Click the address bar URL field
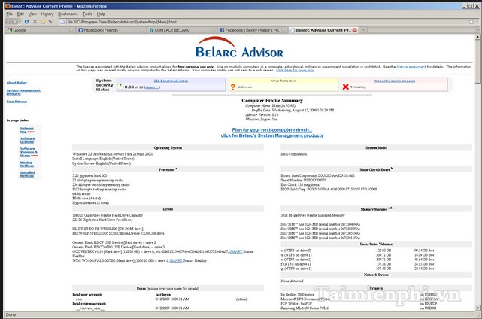This screenshot has height=319, width=482. click(267, 22)
